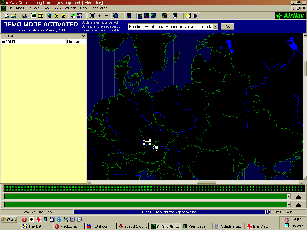Click the up triangle beside first green bar
Screen dimensions: 307x230
click(298, 197)
